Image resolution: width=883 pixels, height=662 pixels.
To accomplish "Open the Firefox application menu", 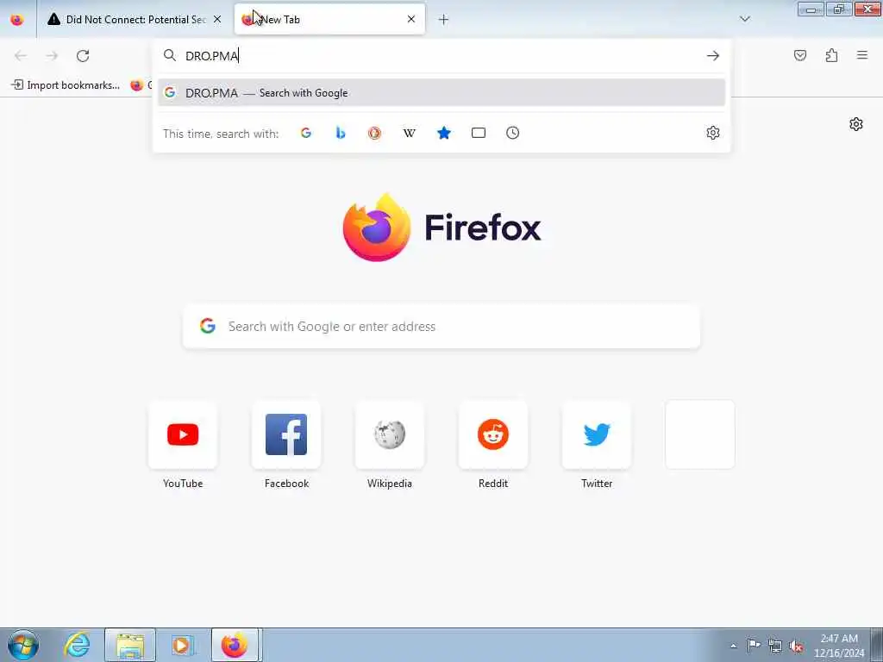I will coord(862,55).
